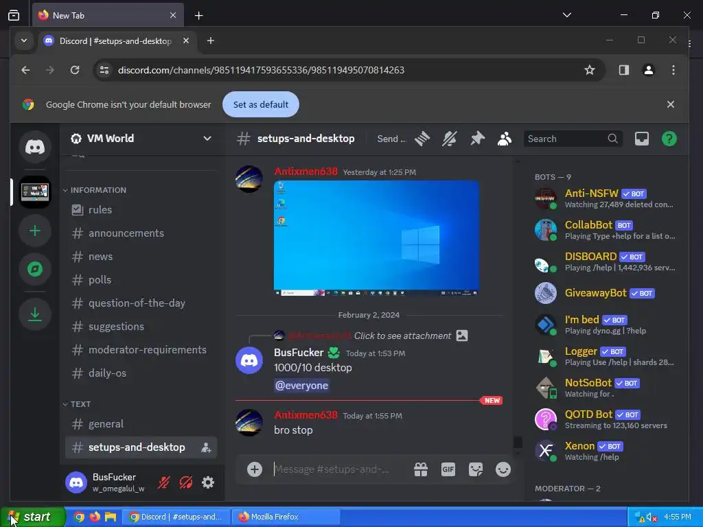Dismiss default browser notification bar
The image size is (703, 527).
point(670,104)
